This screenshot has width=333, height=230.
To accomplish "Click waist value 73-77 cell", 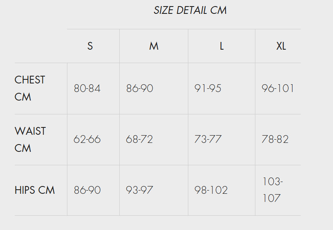I will (208, 139).
